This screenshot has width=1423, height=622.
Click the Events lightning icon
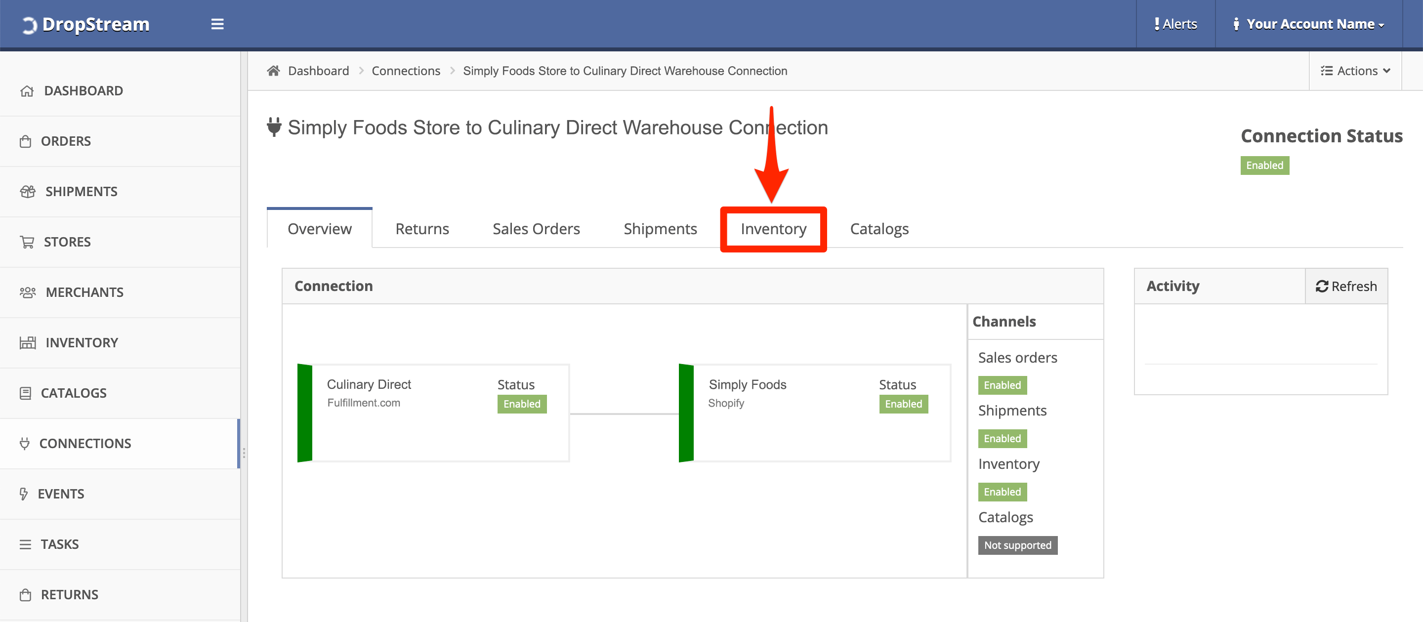coord(24,493)
